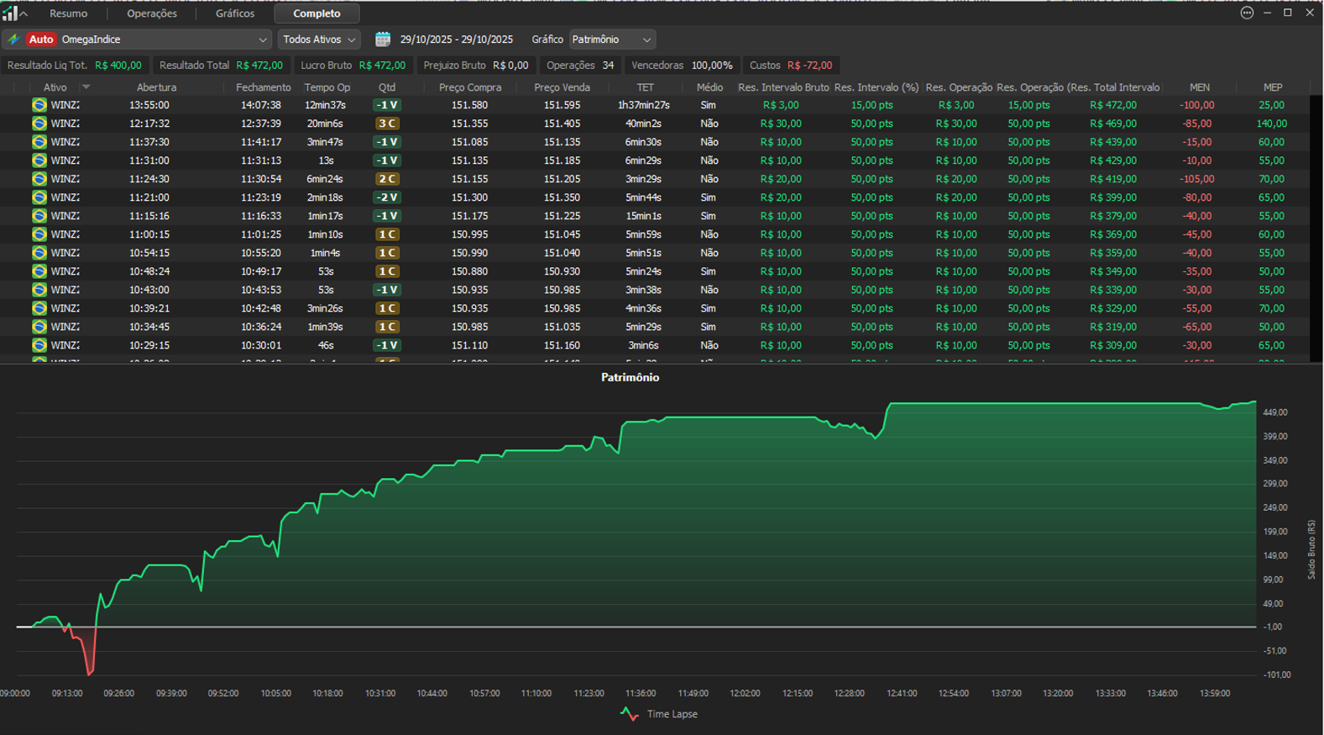Click the red Auto mode badge

40,39
